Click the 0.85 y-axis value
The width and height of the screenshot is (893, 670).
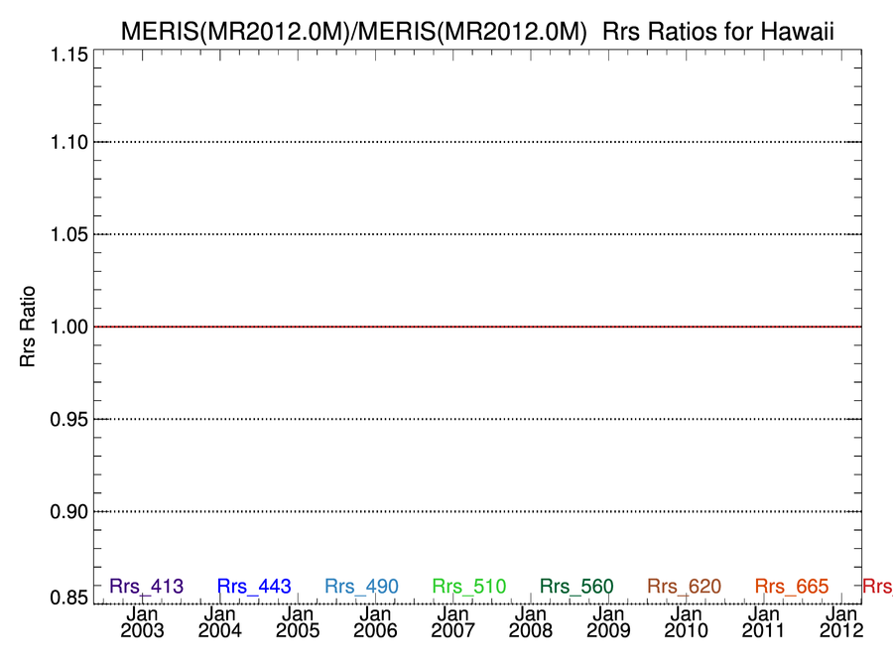point(69,598)
